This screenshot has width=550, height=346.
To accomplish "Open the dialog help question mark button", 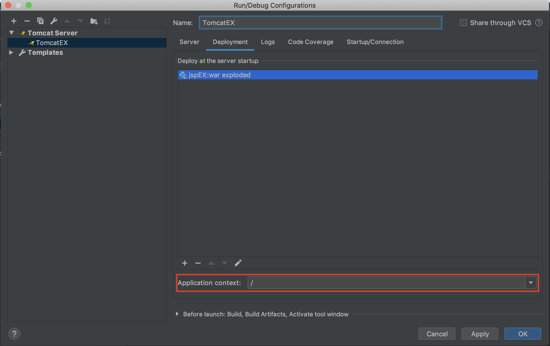I will click(14, 334).
